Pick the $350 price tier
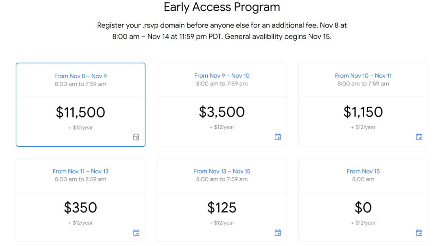 coord(80,208)
